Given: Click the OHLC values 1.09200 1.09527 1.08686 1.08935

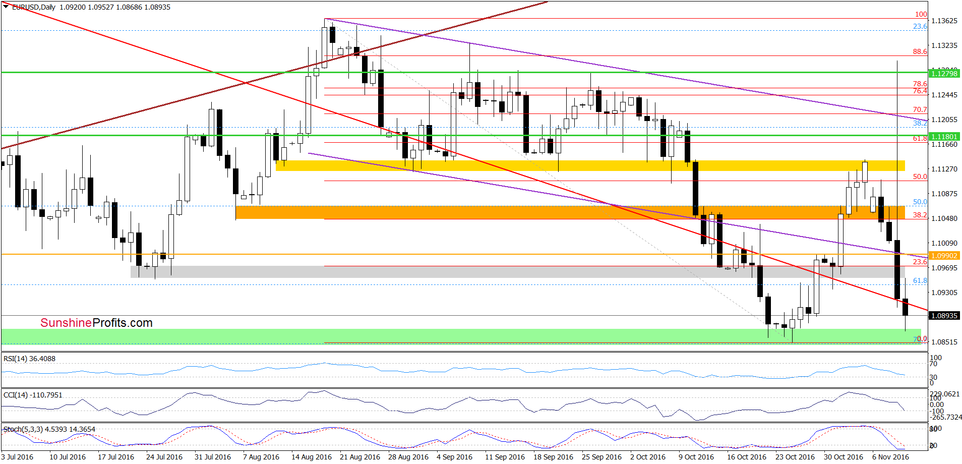Looking at the screenshot, I should tap(115, 7).
